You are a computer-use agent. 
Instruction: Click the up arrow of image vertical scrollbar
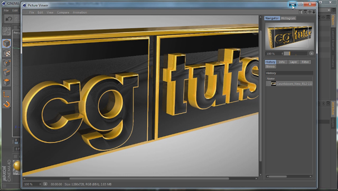tap(260, 17)
